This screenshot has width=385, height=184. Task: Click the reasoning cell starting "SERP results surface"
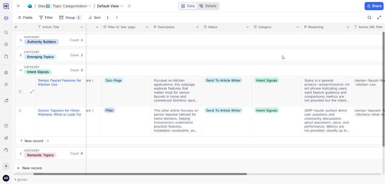[x=327, y=120]
